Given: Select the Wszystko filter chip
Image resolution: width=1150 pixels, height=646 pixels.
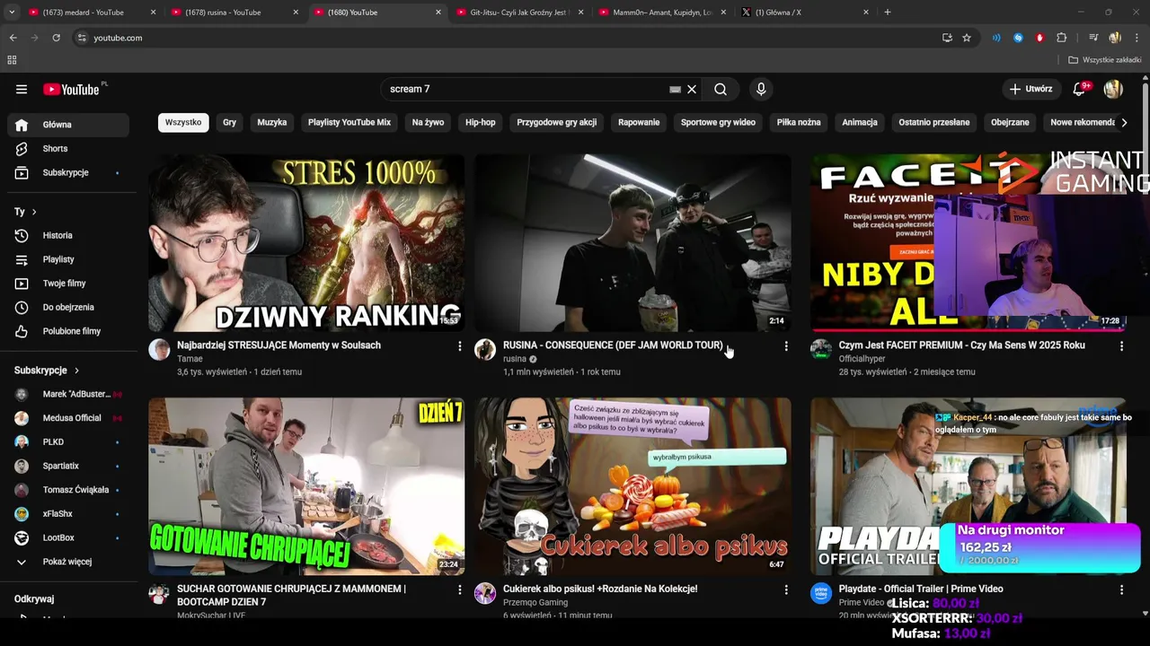Looking at the screenshot, I should 183,122.
